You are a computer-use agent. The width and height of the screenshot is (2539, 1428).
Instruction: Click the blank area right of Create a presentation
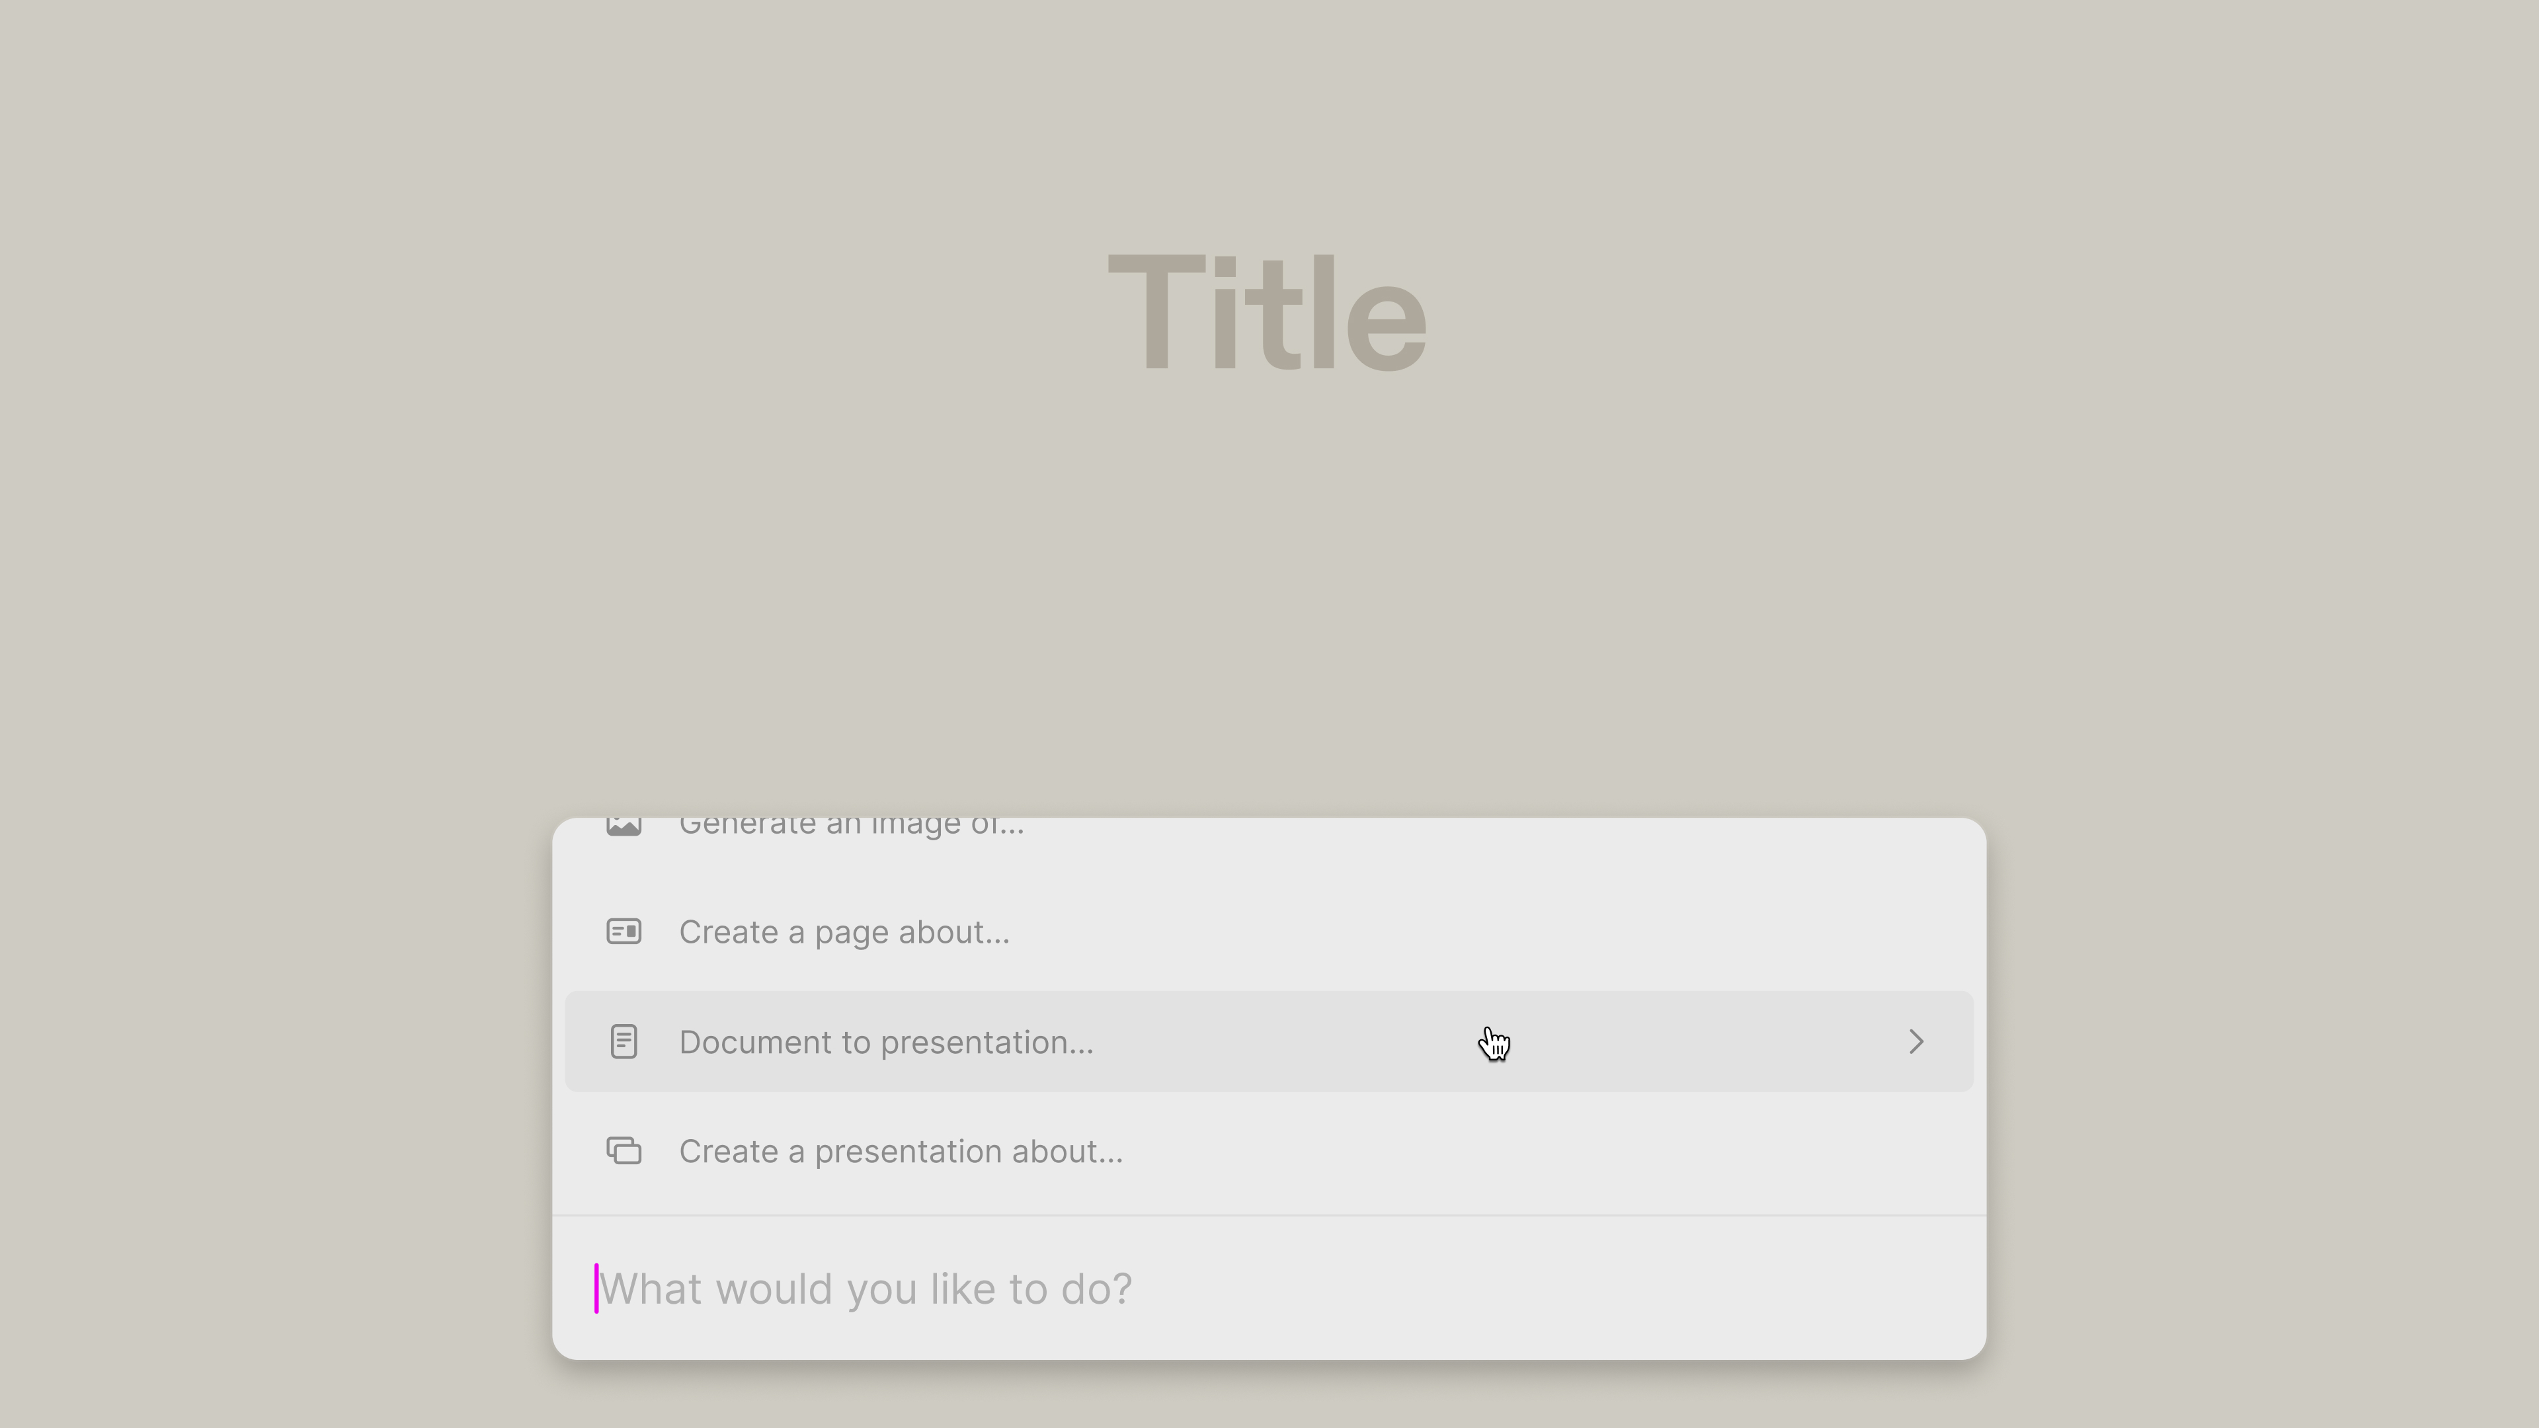pos(1547,1151)
